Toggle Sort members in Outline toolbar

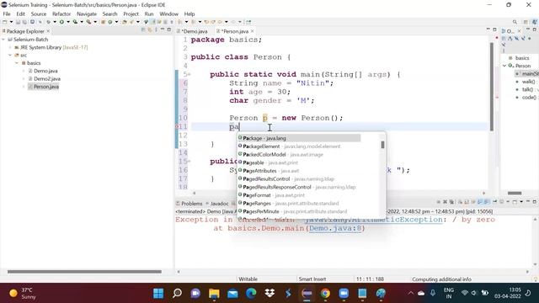pyautogui.click(x=510, y=38)
